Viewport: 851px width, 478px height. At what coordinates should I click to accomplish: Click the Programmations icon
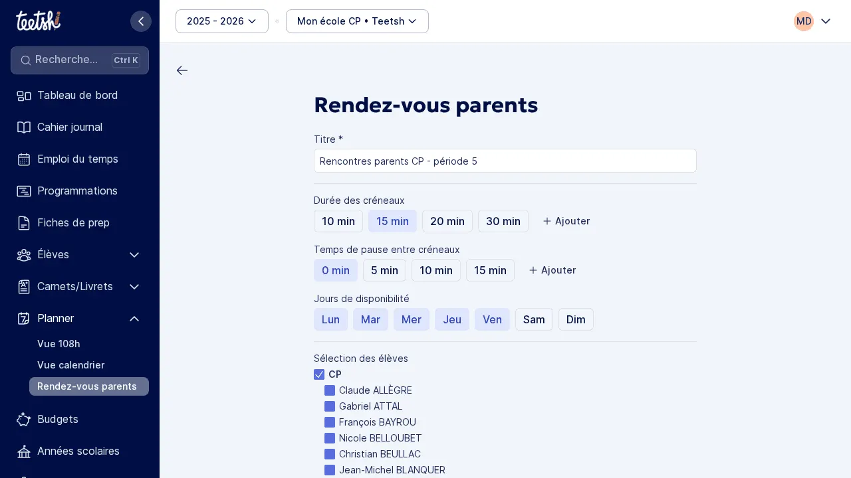tap(24, 191)
